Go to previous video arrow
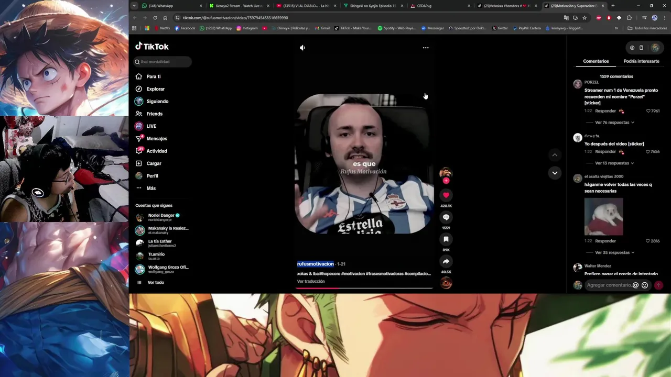Screen dimensions: 671x377 point(555,155)
